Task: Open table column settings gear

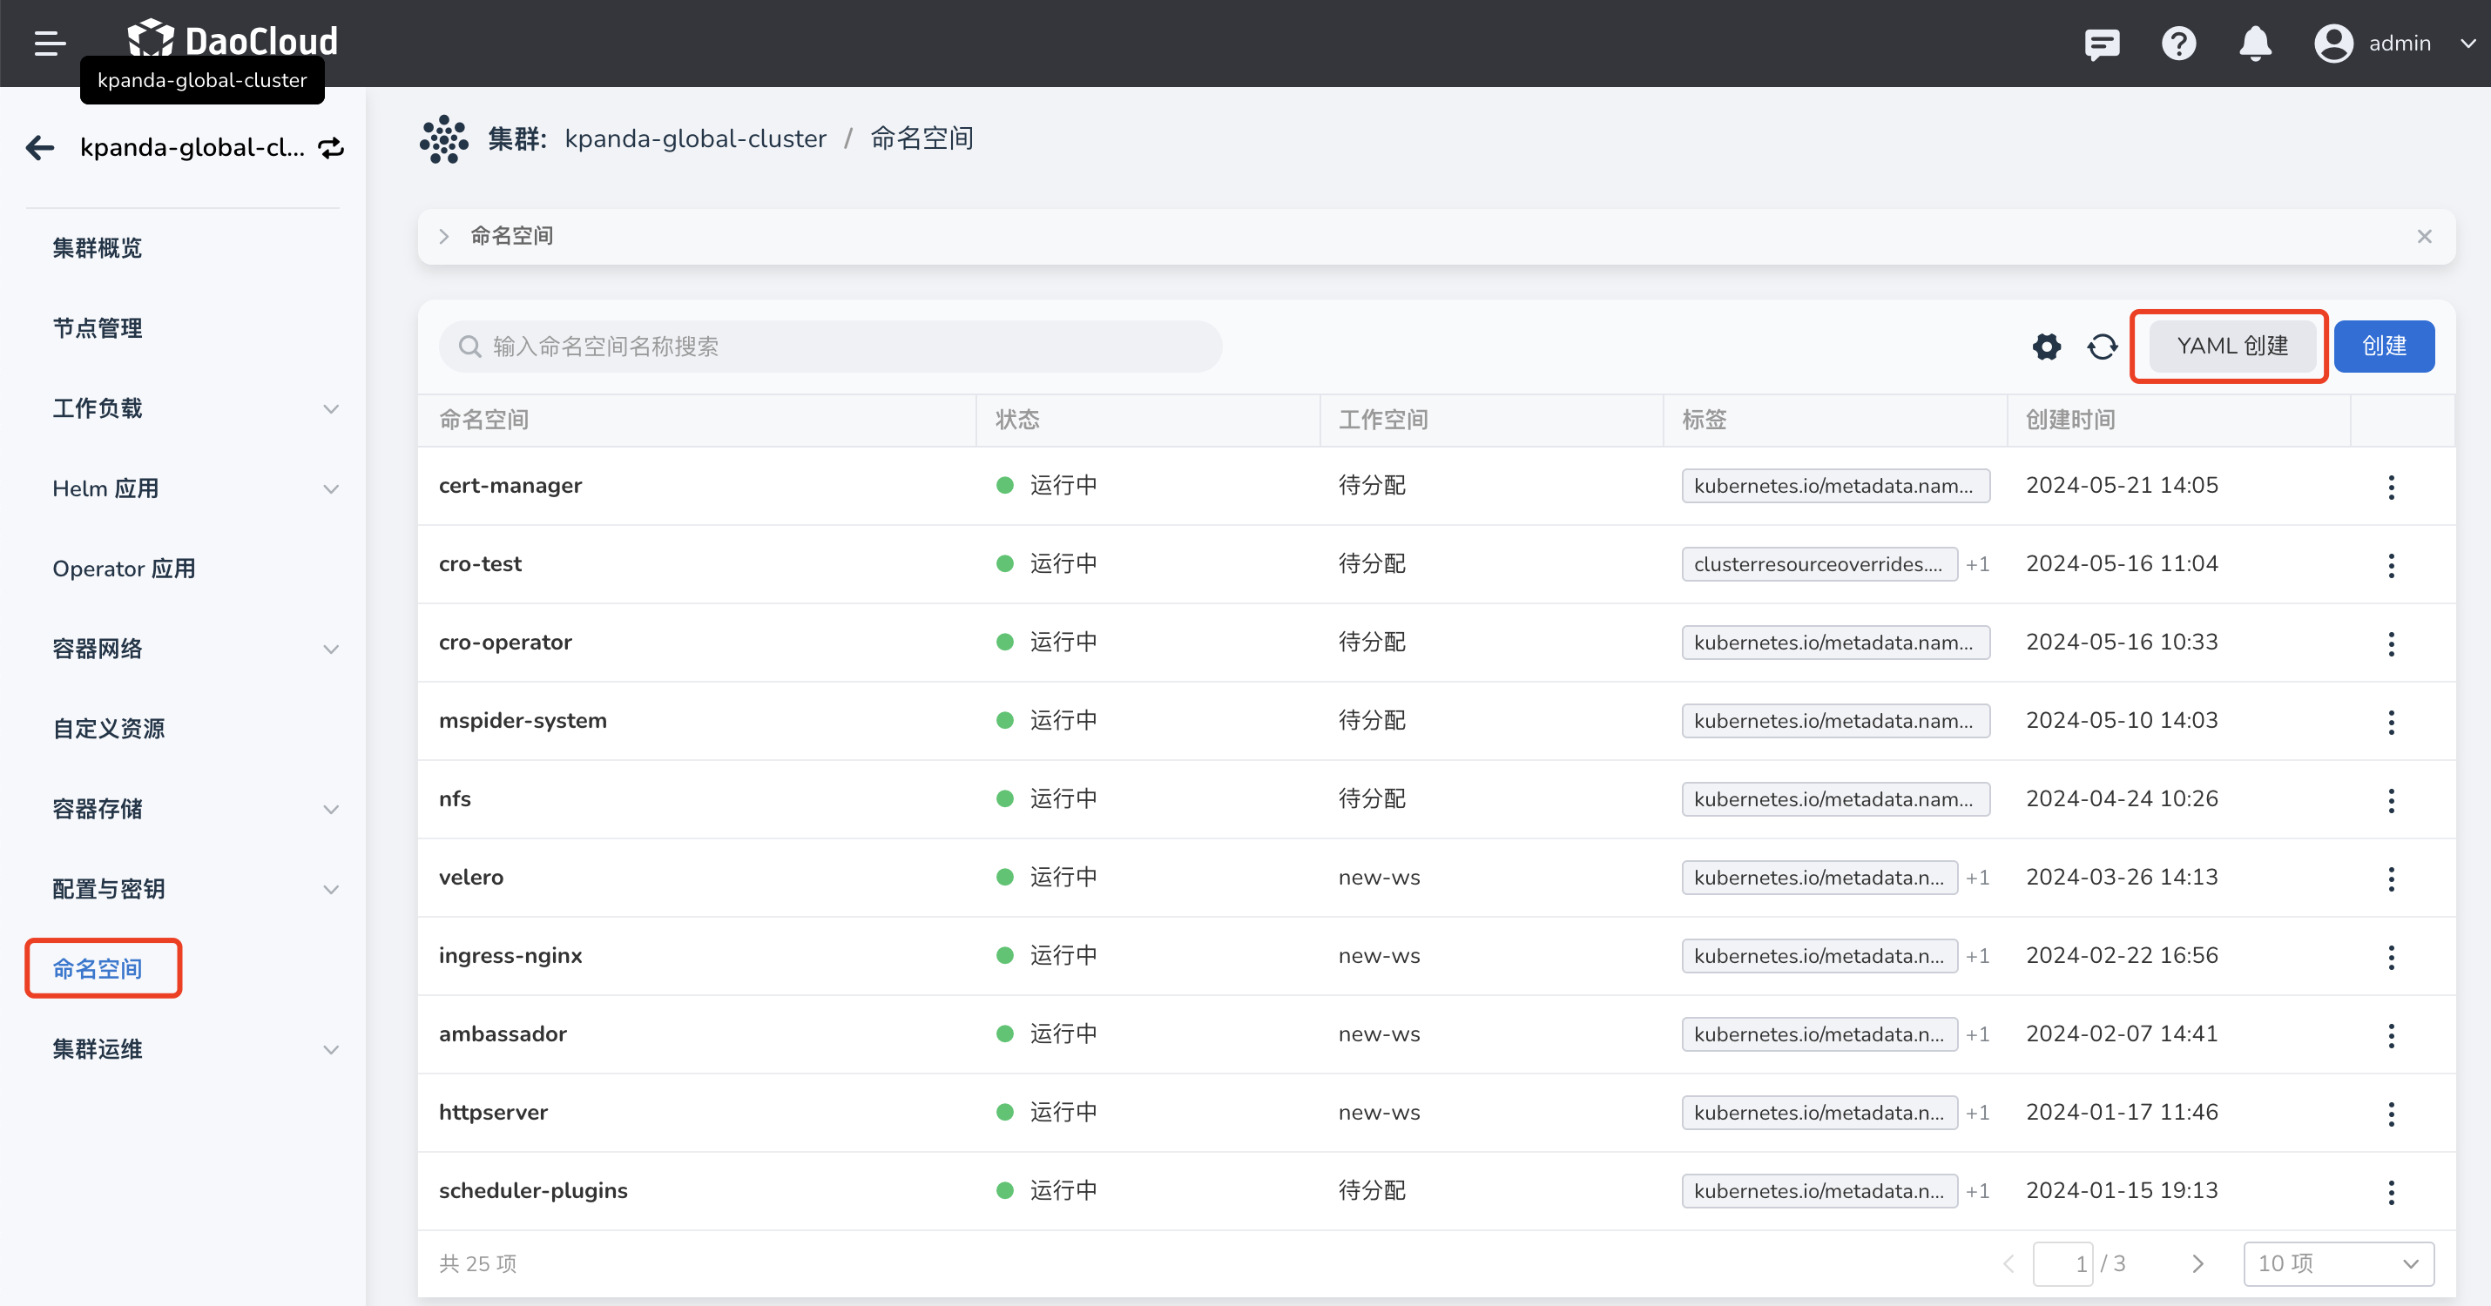Action: (2046, 346)
